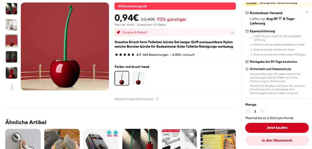Increase quantity with the plus button

click(x=262, y=111)
